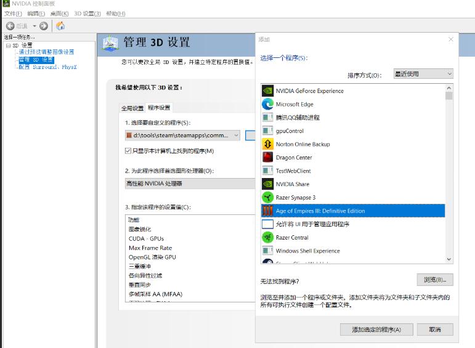Open the program selection dropdown
The height and width of the screenshot is (348, 475).
[182, 136]
